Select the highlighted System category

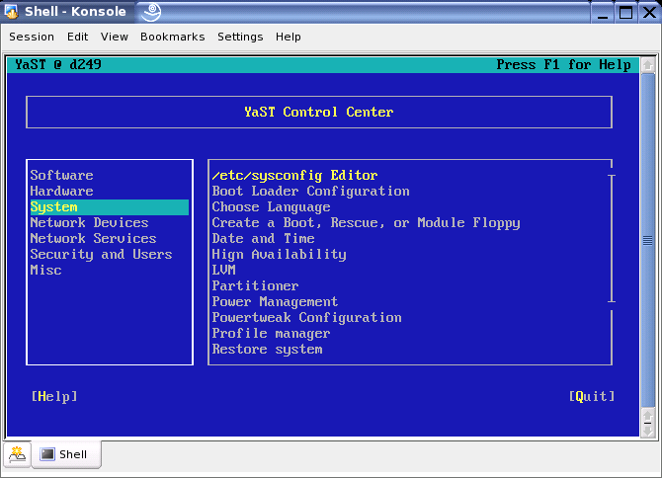110,207
